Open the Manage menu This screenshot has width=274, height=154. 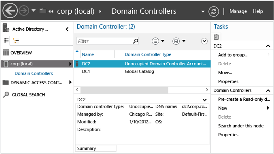(x=238, y=11)
